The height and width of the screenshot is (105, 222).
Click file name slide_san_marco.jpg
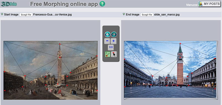[x=167, y=15]
